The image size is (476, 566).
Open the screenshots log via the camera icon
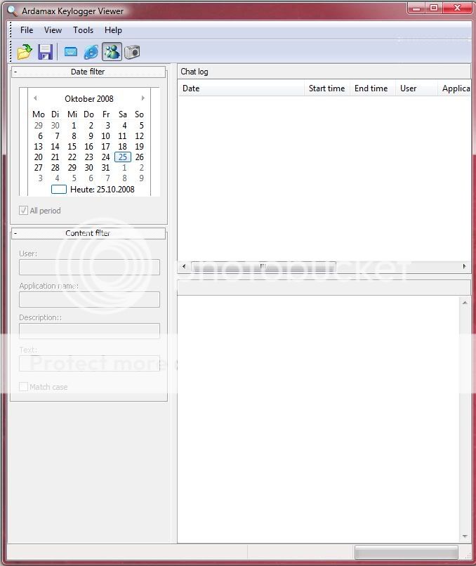pos(132,52)
